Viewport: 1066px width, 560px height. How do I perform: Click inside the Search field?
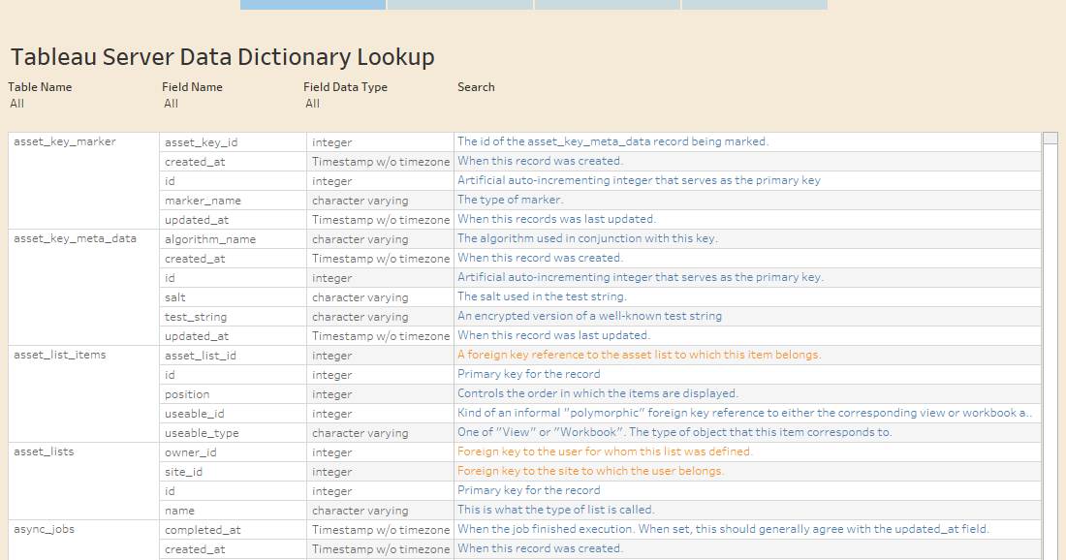click(523, 104)
